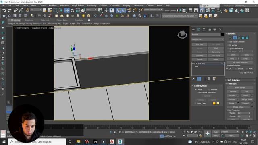Click the Insert Vertex button
This screenshot has height=145, width=258.
240,88
